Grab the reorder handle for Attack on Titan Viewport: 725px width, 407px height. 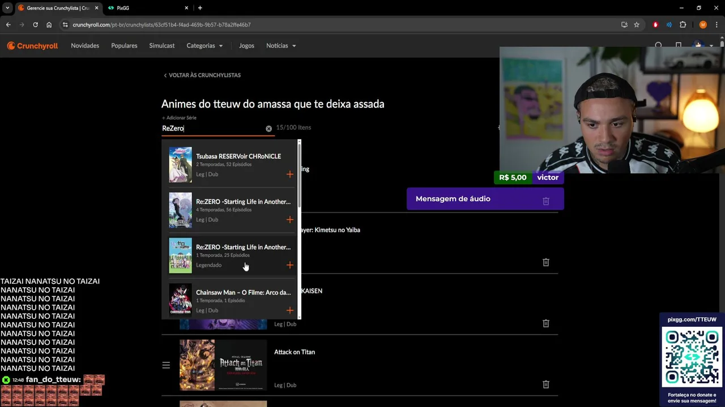(166, 365)
